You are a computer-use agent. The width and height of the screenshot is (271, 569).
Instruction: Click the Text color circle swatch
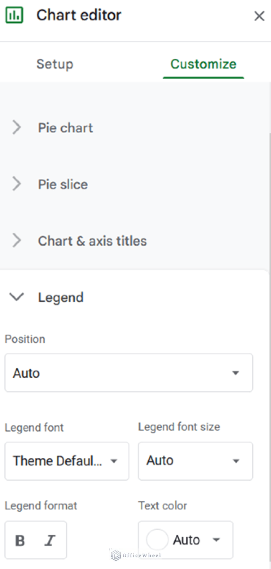pyautogui.click(x=157, y=539)
